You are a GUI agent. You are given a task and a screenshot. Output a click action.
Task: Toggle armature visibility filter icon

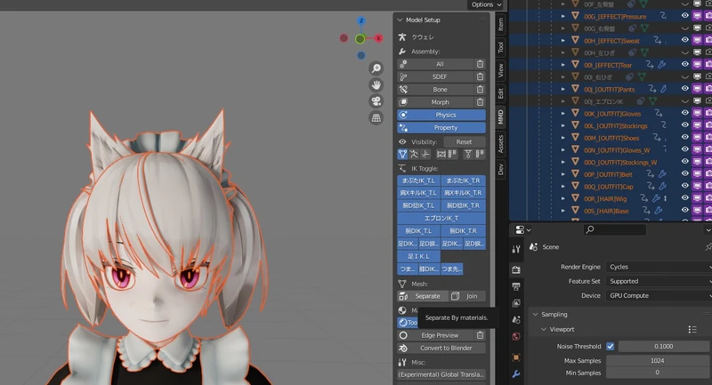414,154
